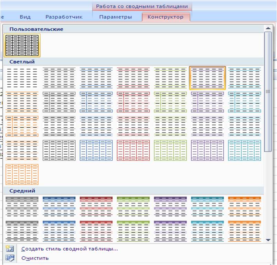Select the green medium style in first medium row
This screenshot has height=265, width=277.
pyautogui.click(x=133, y=205)
